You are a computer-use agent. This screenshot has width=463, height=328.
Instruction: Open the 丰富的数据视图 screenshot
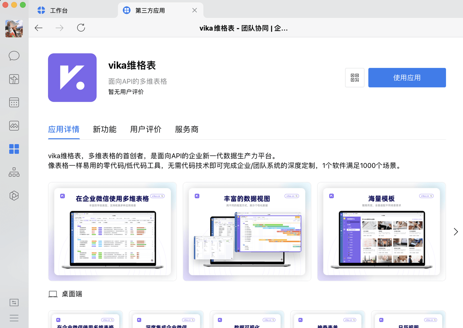click(247, 231)
